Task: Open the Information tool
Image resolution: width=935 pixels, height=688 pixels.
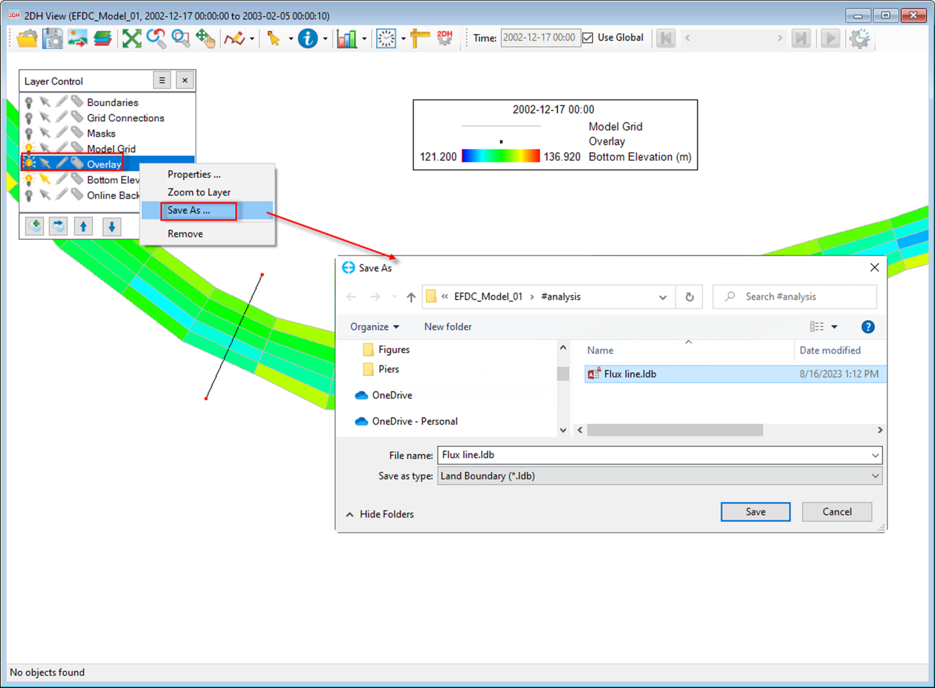Action: point(307,38)
